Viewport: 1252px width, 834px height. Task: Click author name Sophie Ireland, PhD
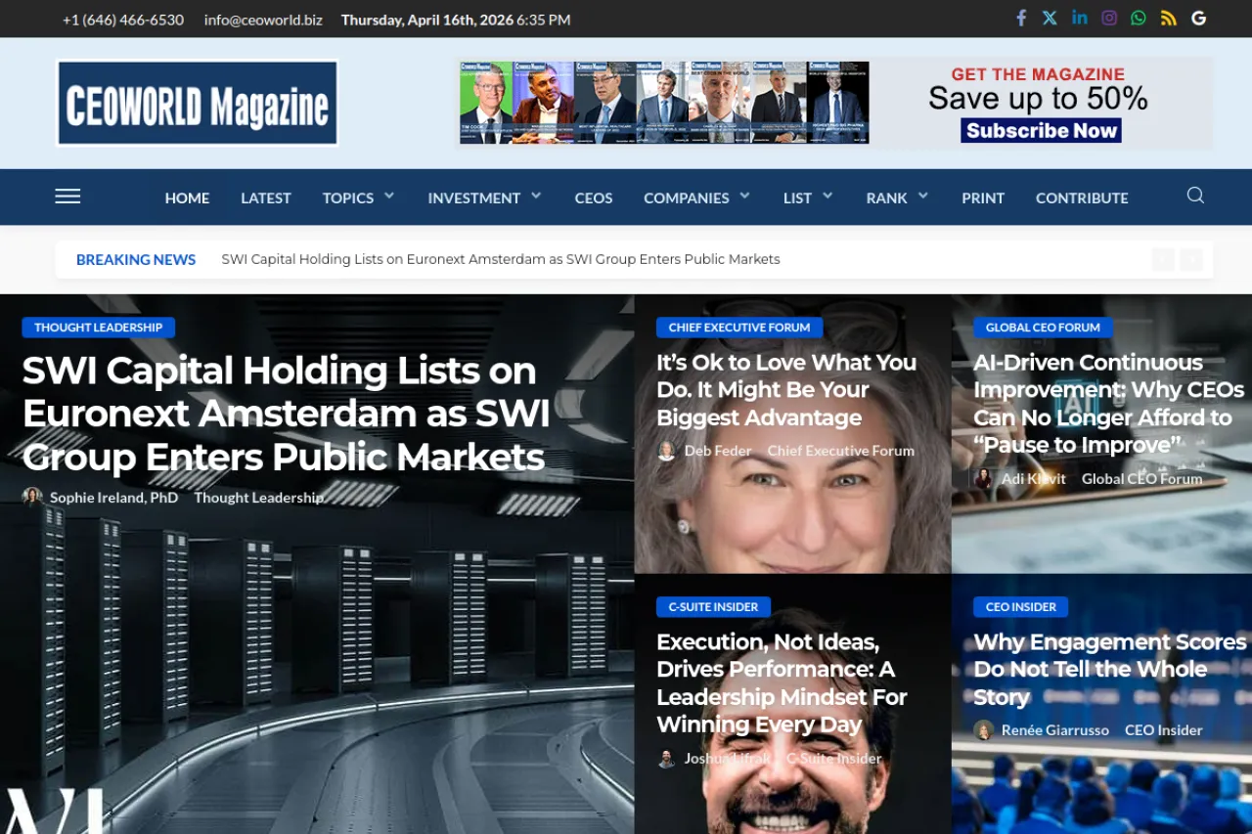click(x=114, y=498)
